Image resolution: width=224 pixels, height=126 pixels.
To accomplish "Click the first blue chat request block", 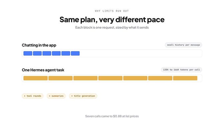I will (x=28, y=53).
